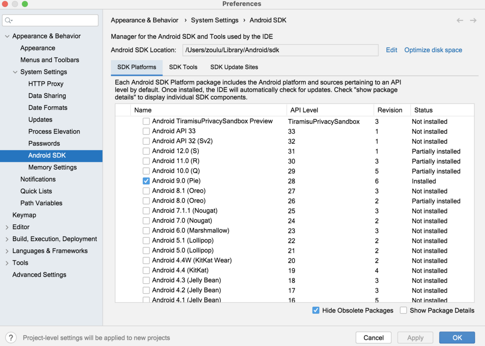
Task: Open Menus and Toolbars settings
Action: pyautogui.click(x=50, y=60)
